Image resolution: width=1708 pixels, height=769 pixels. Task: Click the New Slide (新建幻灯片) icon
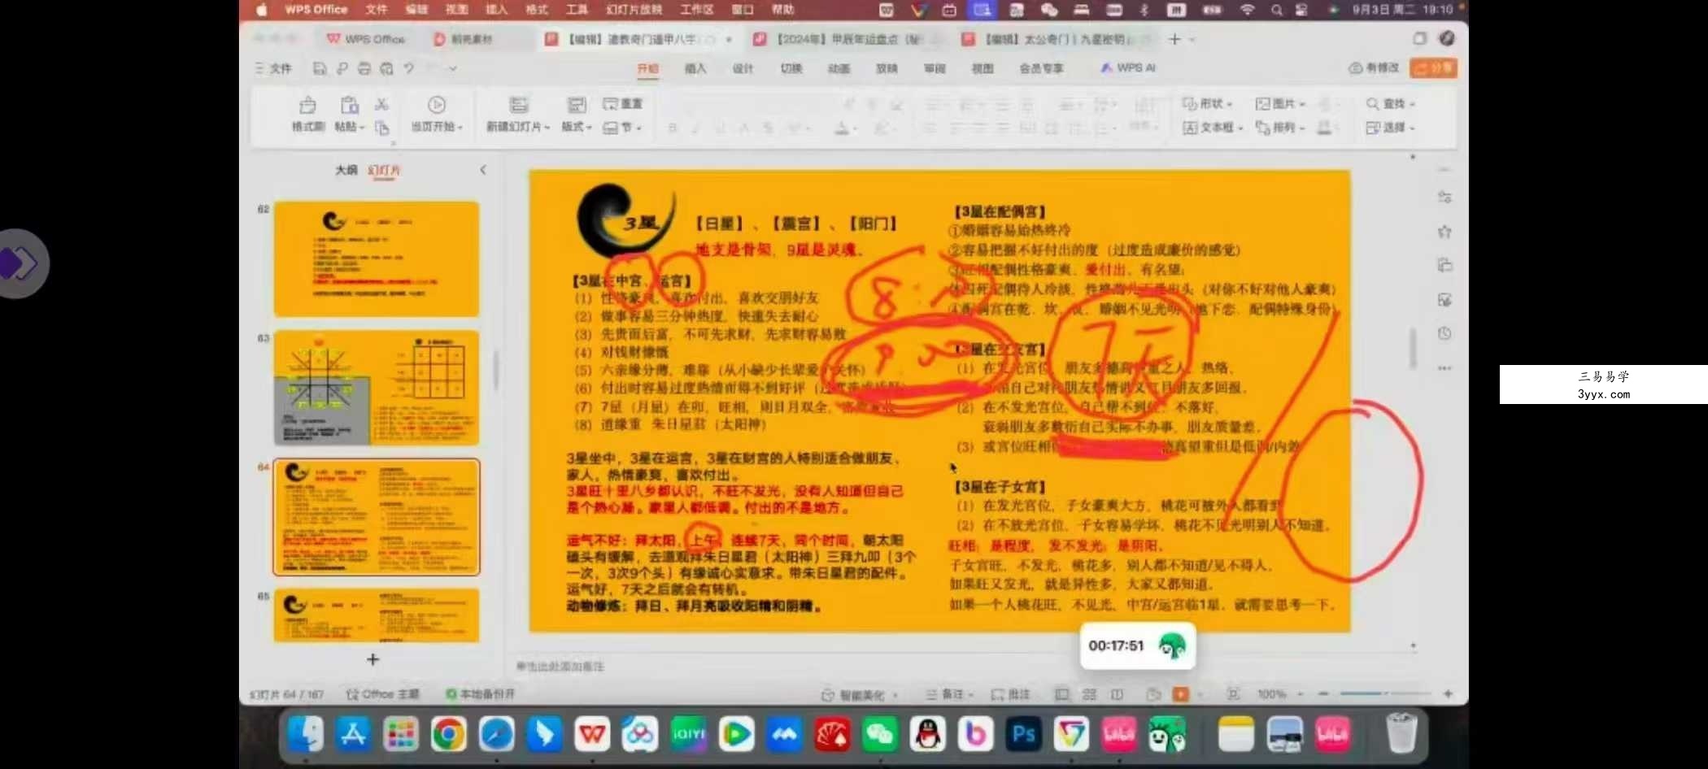(x=518, y=105)
